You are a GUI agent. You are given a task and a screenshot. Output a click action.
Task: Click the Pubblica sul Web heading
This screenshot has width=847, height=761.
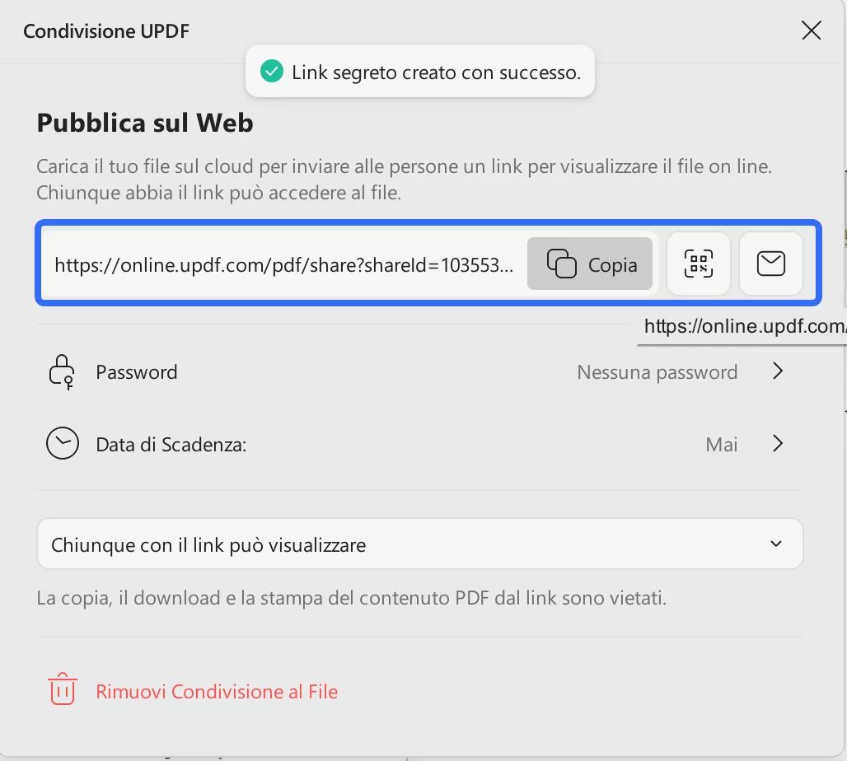pos(144,122)
